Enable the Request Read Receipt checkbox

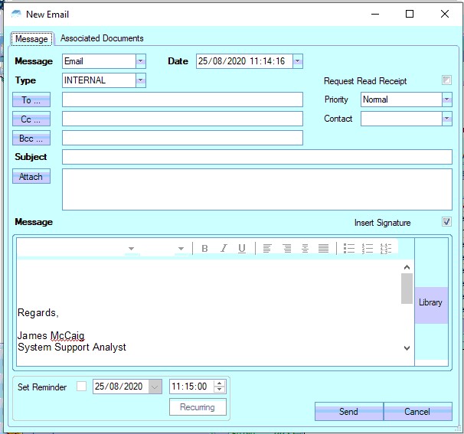[446, 80]
